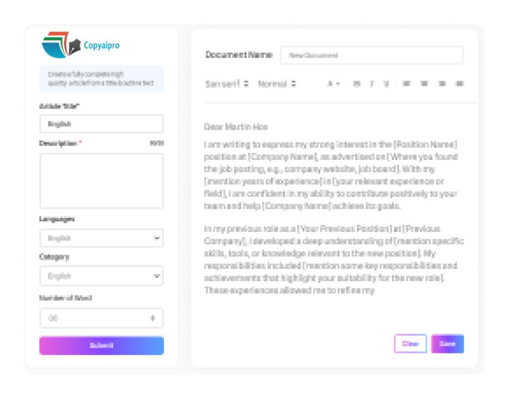Click inside the Description text box
The height and width of the screenshot is (398, 508).
(x=101, y=181)
